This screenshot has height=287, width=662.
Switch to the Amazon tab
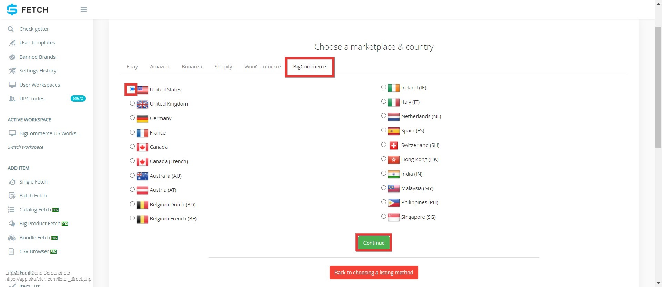coord(160,67)
